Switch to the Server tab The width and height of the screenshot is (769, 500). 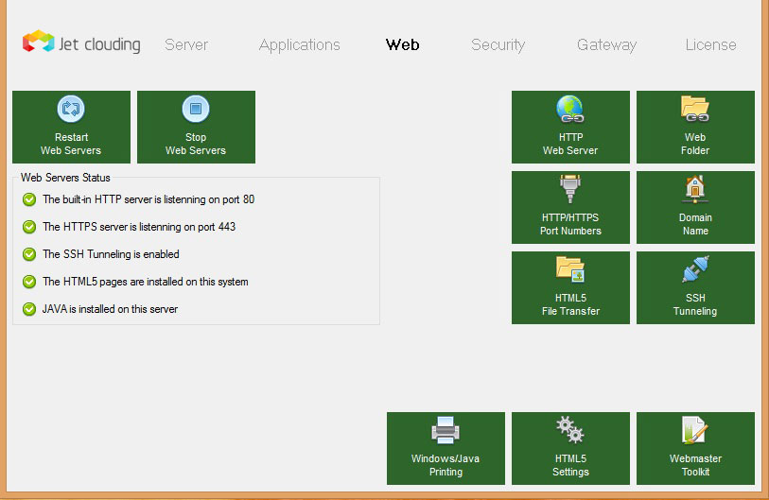pyautogui.click(x=186, y=44)
